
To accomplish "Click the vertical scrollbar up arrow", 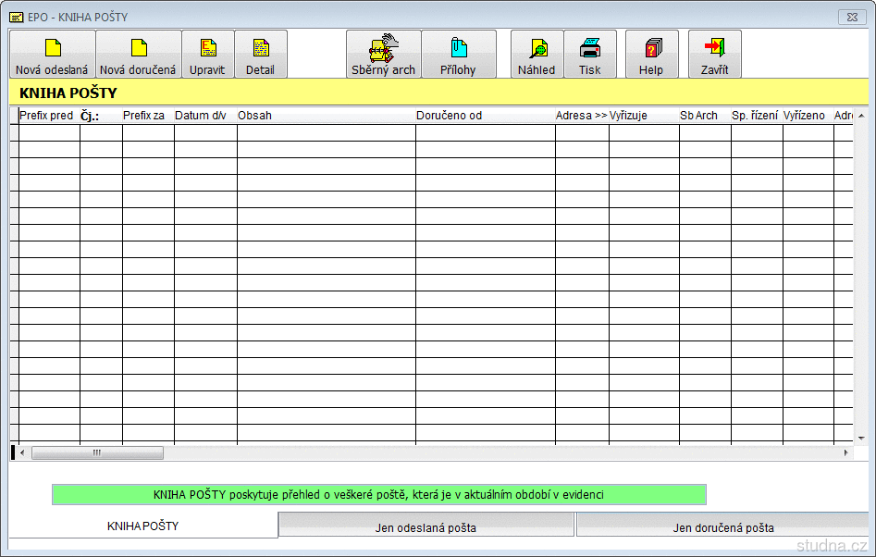I will click(861, 116).
